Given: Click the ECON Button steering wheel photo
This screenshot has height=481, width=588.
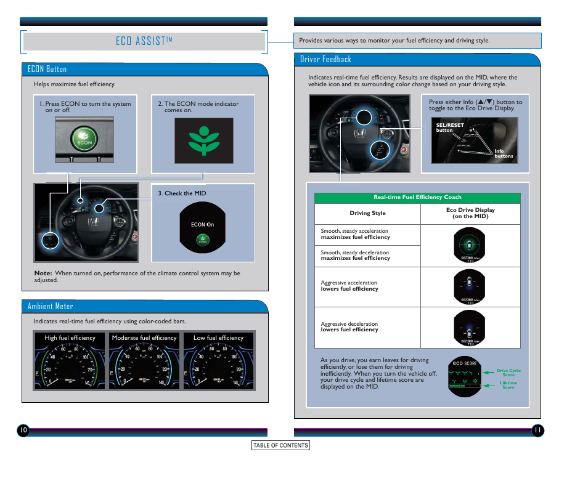Looking at the screenshot, I should pyautogui.click(x=86, y=222).
